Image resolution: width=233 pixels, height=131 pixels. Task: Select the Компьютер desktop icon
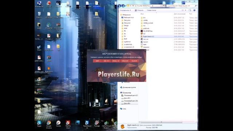[39, 4]
